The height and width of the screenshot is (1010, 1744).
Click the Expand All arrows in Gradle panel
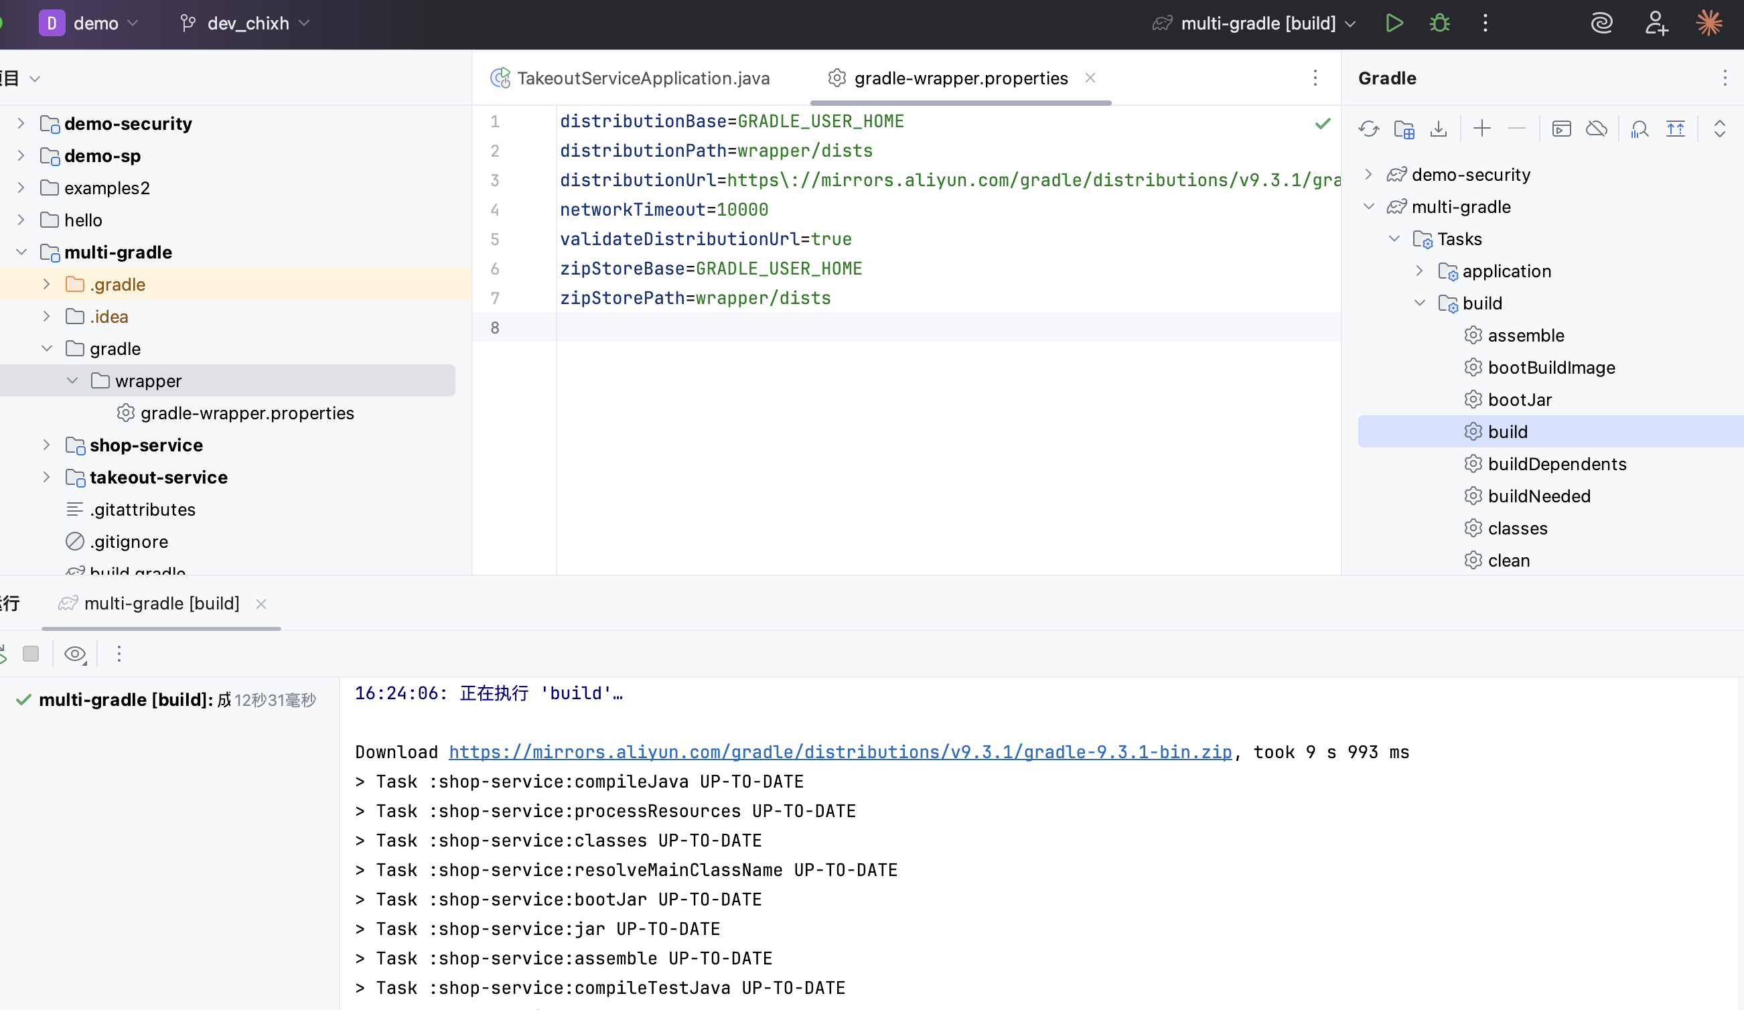(x=1719, y=129)
